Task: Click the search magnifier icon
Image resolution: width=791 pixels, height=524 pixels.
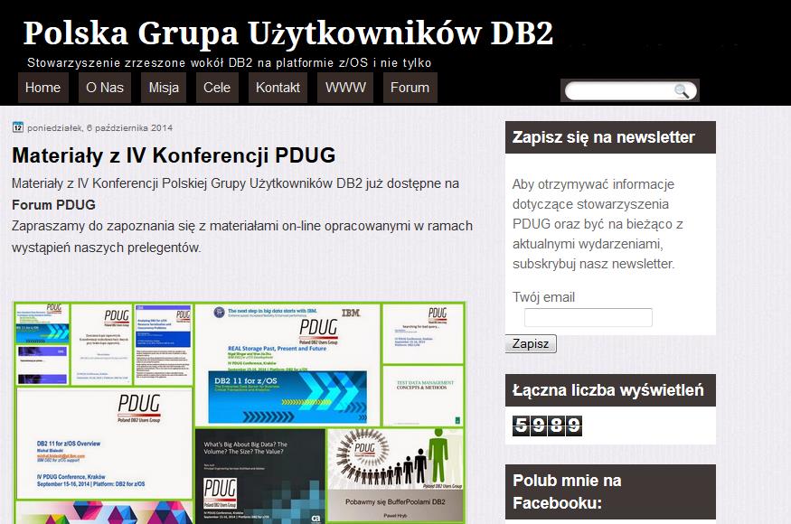Action: (x=682, y=90)
